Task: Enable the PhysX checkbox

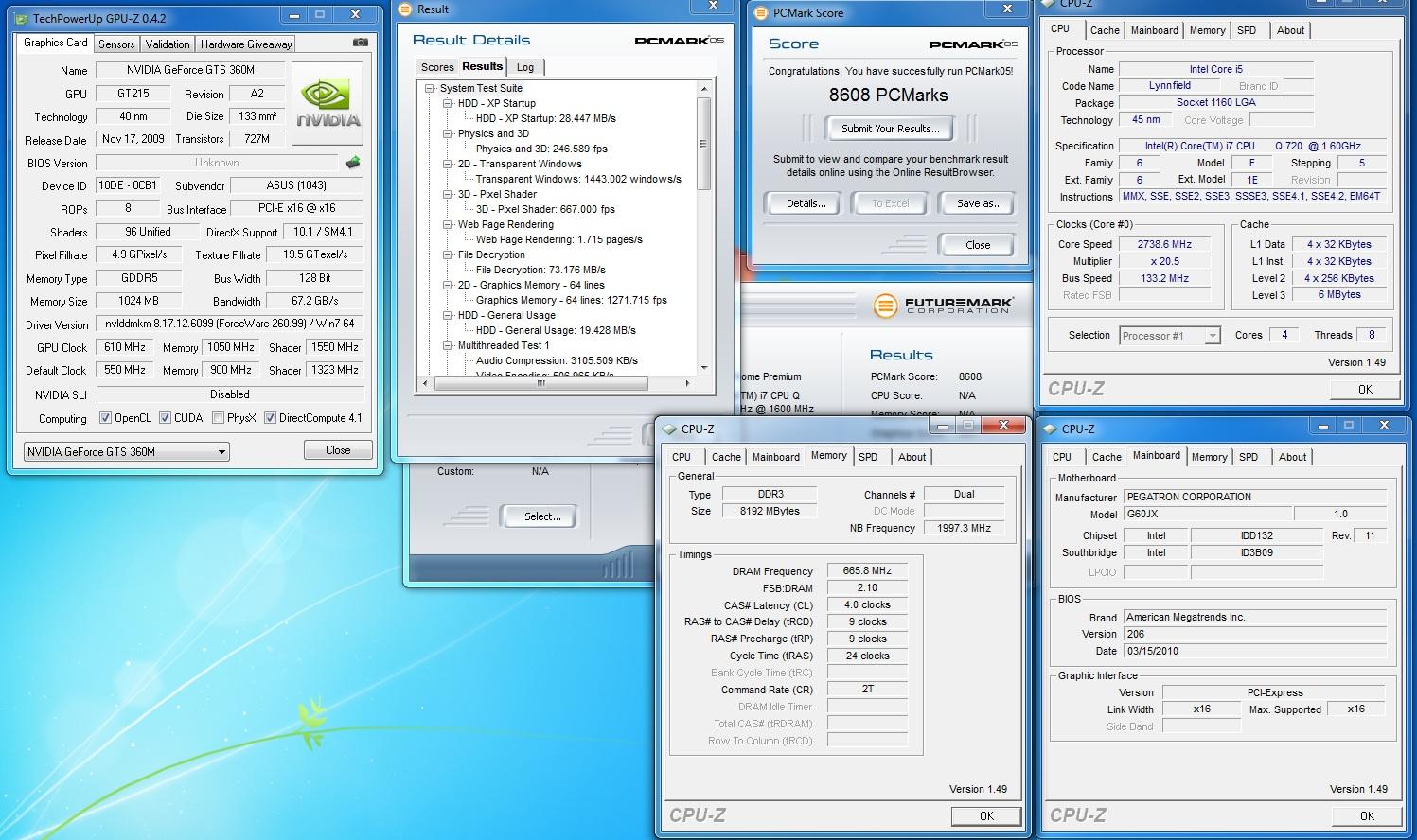Action: 218,418
